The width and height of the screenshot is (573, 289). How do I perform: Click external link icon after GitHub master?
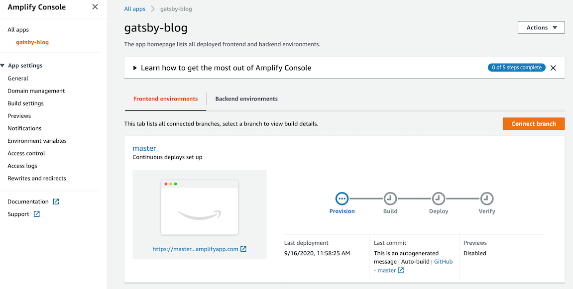pos(401,271)
